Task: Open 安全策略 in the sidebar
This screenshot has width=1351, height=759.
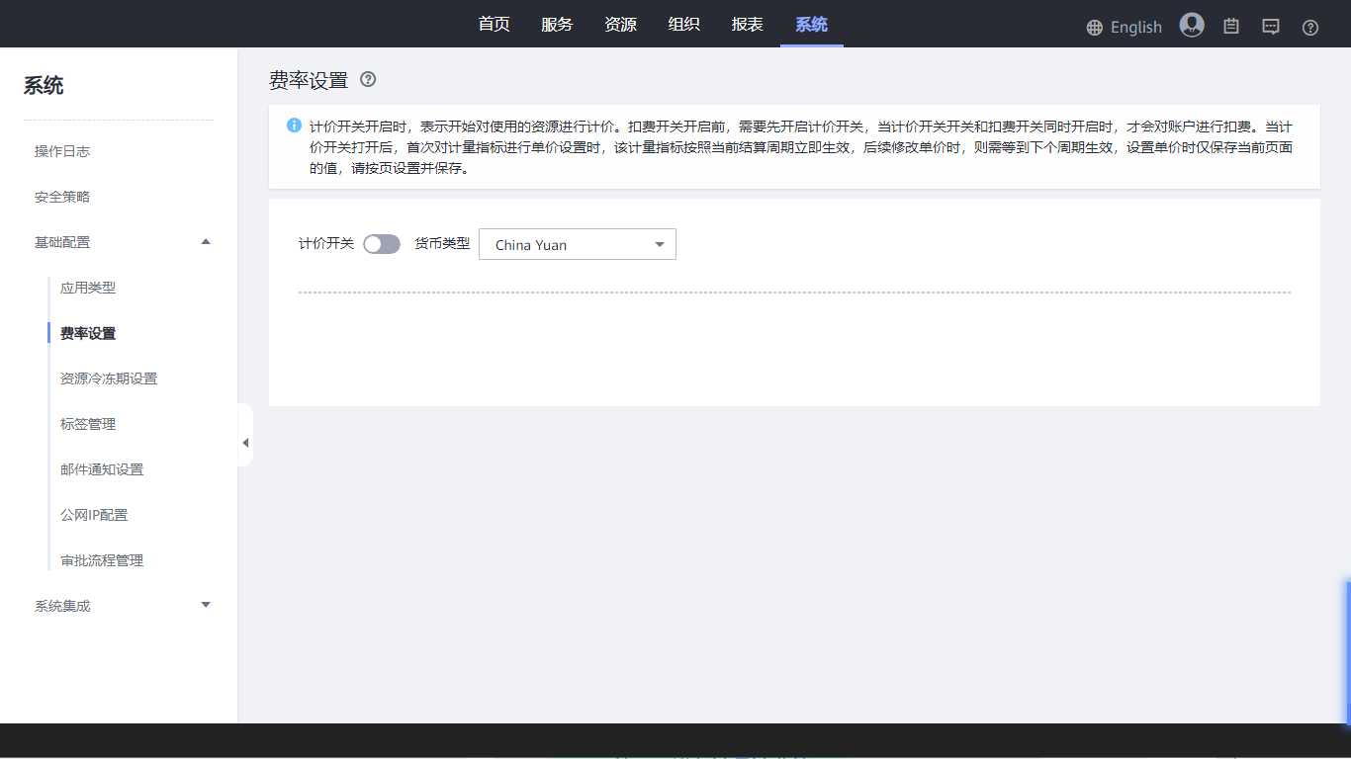Action: (62, 197)
